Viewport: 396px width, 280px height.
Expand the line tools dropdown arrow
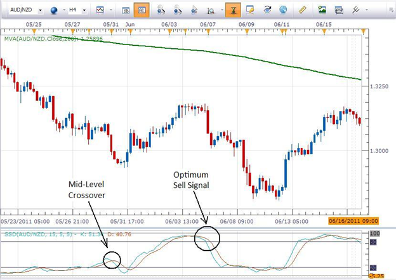(366, 10)
